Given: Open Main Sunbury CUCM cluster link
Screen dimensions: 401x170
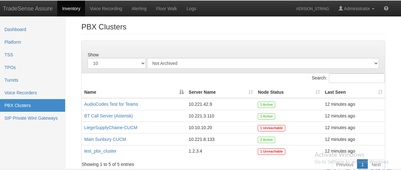Looking at the screenshot, I should pyautogui.click(x=105, y=139).
